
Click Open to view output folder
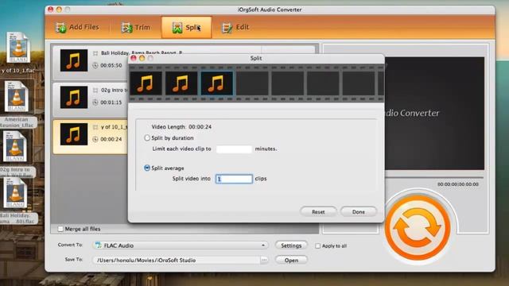click(x=291, y=260)
